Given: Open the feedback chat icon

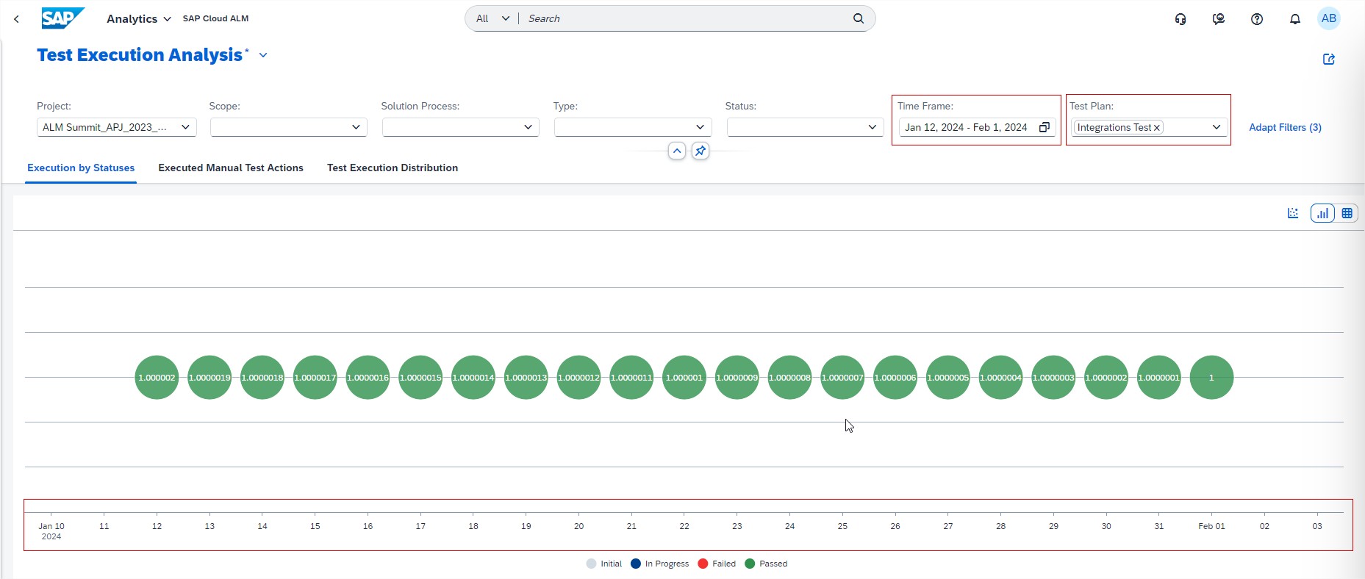Looking at the screenshot, I should (x=1219, y=19).
